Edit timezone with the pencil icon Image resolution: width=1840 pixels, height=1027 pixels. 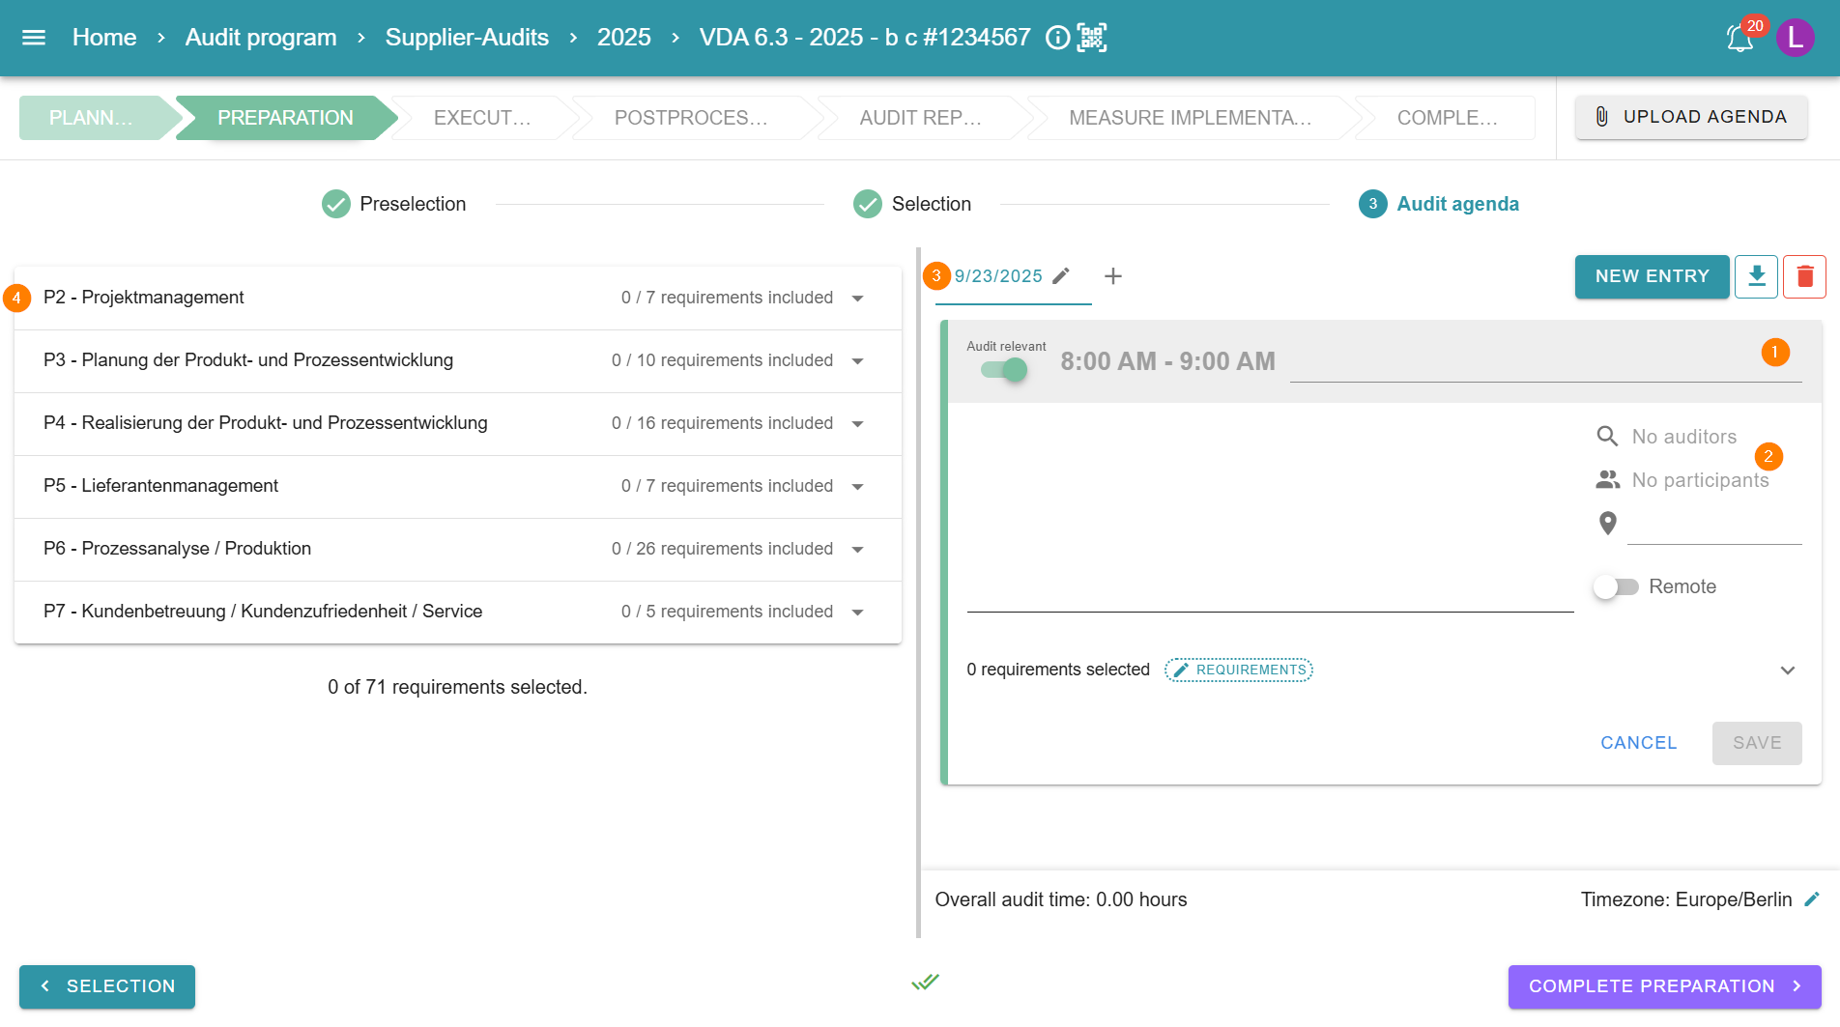point(1812,899)
